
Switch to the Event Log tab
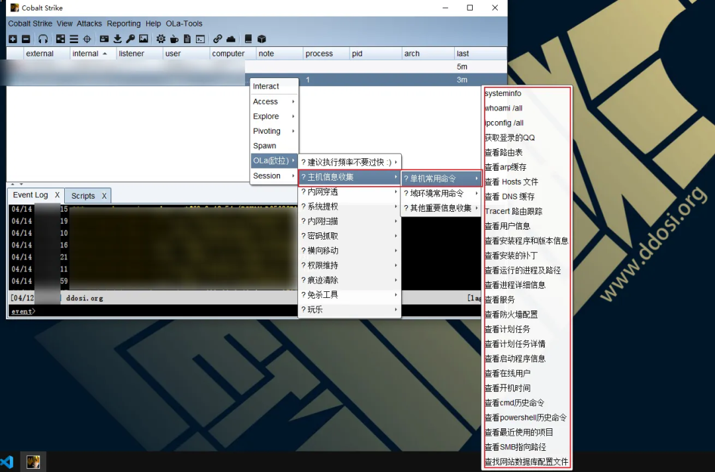coord(30,195)
